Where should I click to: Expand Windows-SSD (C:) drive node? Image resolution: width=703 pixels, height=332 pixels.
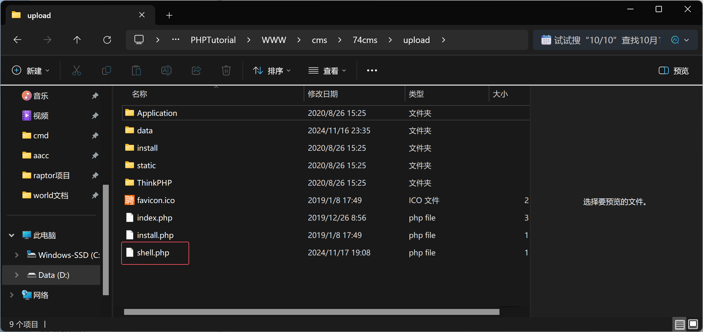[17, 255]
